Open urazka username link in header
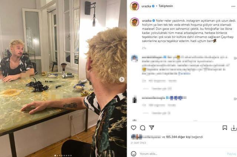The height and width of the screenshot is (157, 237). (146, 6)
